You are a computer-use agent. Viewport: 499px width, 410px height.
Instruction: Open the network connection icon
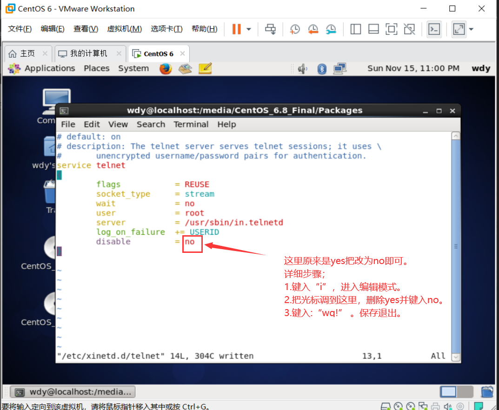(340, 68)
